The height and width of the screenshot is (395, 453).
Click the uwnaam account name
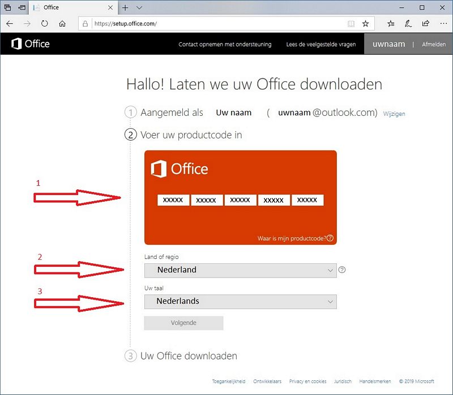(388, 44)
